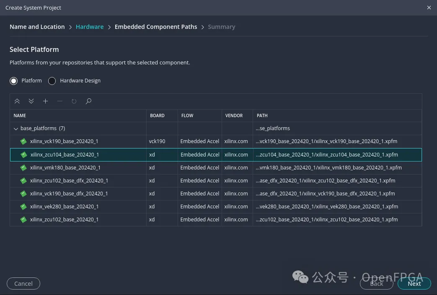Go back with the Back button
This screenshot has width=437, height=295.
tap(377, 284)
